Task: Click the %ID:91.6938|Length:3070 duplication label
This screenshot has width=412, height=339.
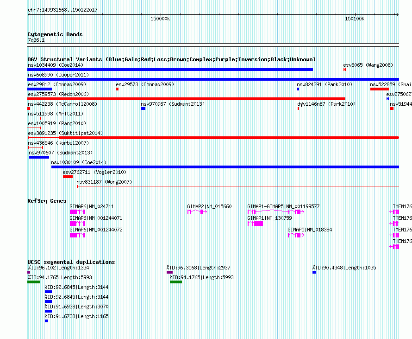Action: pos(76,307)
